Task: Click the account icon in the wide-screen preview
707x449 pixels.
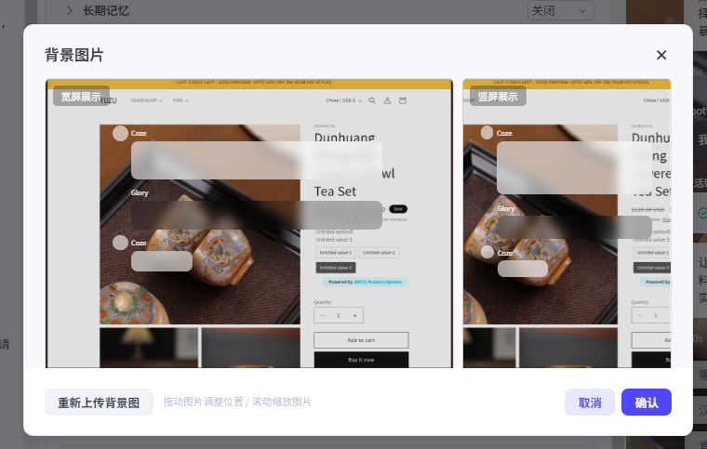Action: point(387,100)
